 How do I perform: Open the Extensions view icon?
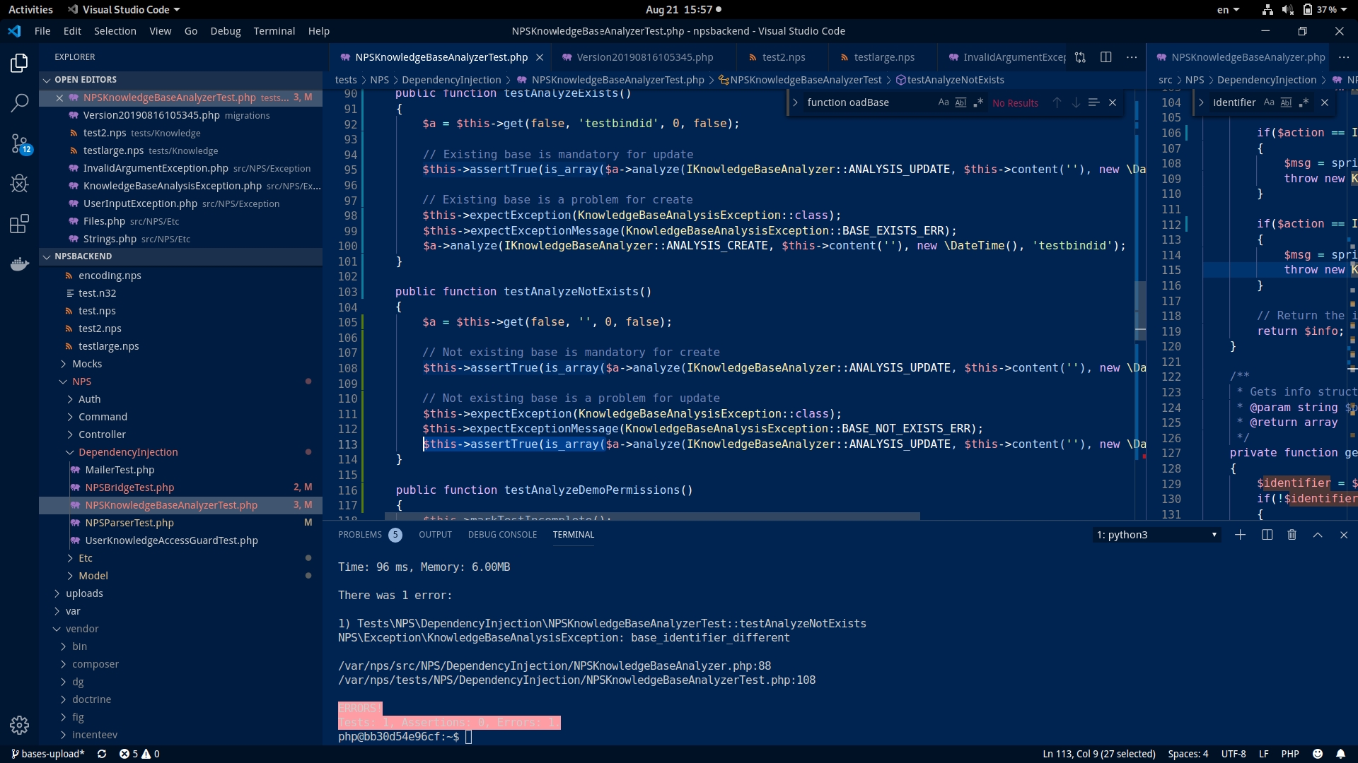click(x=19, y=224)
